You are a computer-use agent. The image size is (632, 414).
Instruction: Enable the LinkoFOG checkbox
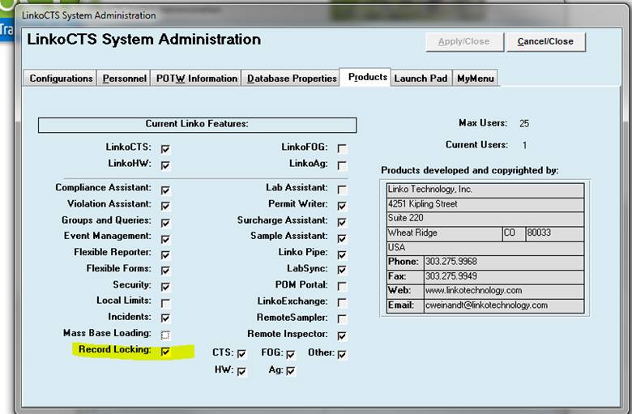tap(342, 149)
